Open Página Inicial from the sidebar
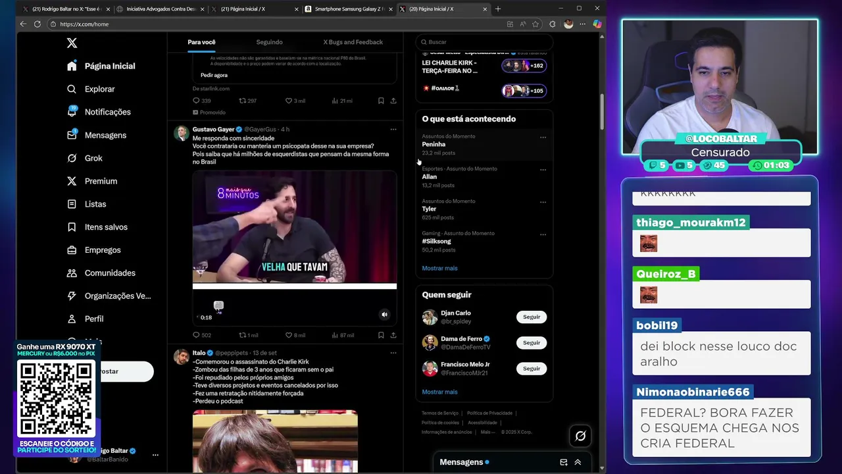Screen dimensions: 842x474 point(101,66)
